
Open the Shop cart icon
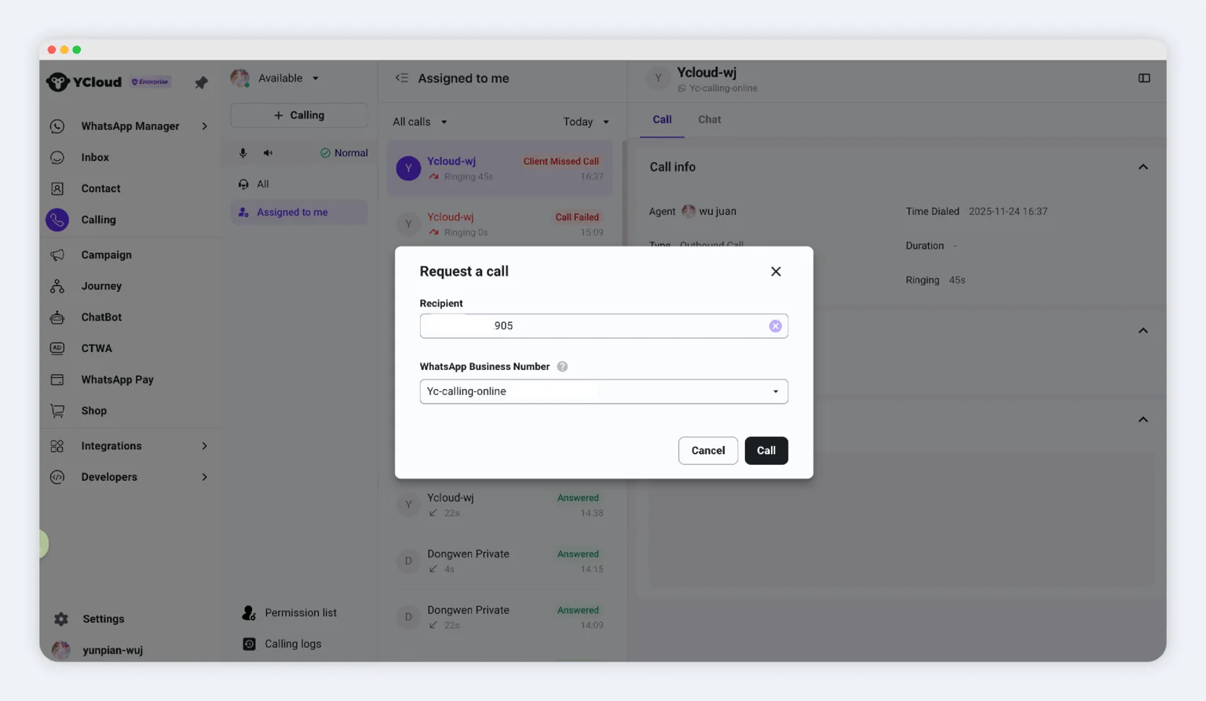57,411
